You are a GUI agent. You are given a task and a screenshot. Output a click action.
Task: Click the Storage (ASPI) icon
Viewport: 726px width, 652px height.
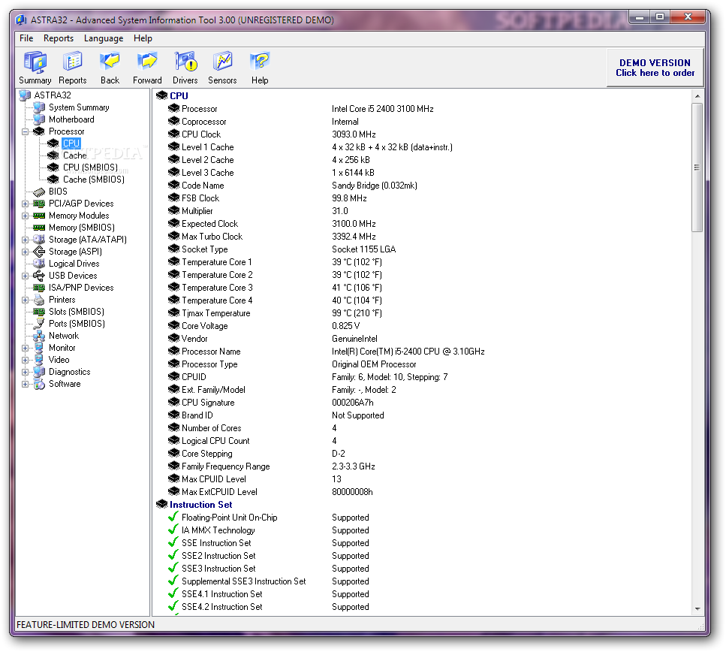pyautogui.click(x=39, y=252)
